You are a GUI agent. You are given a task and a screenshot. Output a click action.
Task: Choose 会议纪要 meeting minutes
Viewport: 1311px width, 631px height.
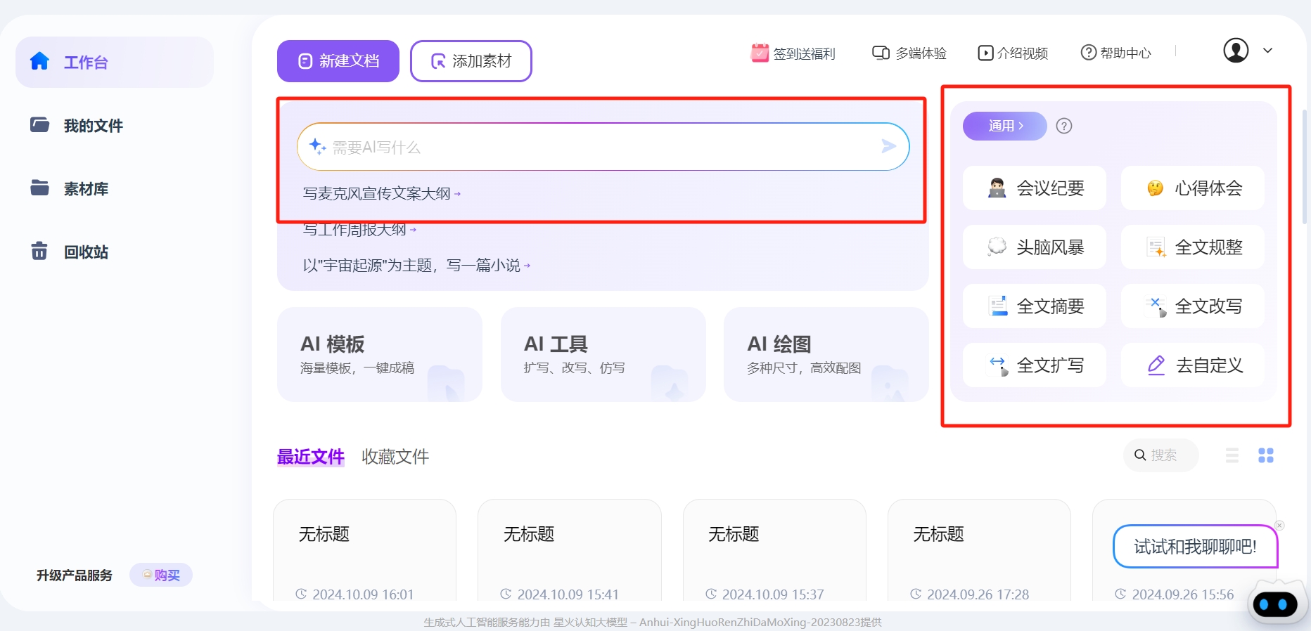coord(1035,188)
